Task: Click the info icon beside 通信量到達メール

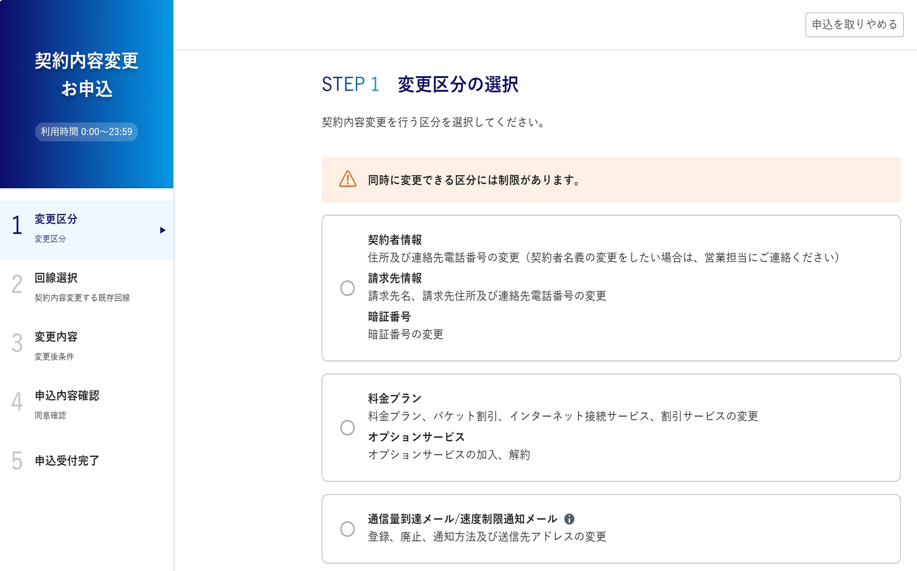Action: (569, 519)
